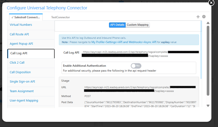Click the Post Data JSON sample
Image resolution: width=218 pixels, height=127 pixels.
click(140, 104)
